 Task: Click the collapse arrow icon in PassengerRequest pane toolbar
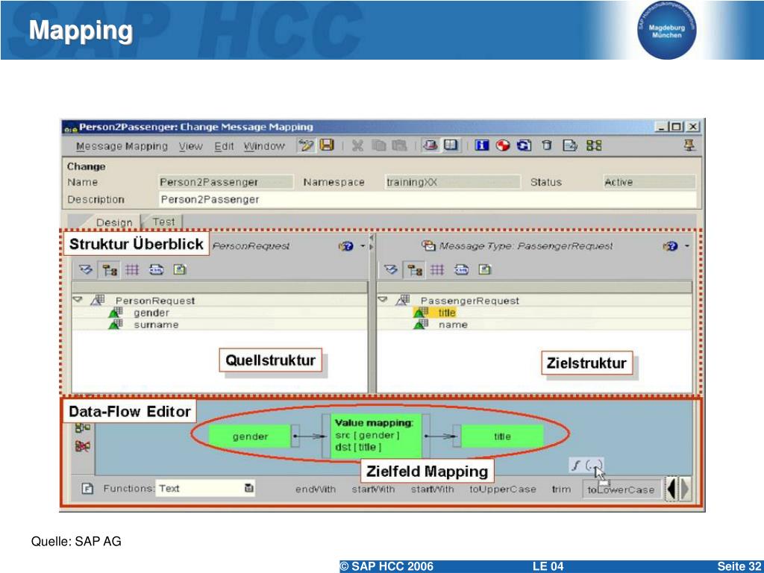(391, 269)
